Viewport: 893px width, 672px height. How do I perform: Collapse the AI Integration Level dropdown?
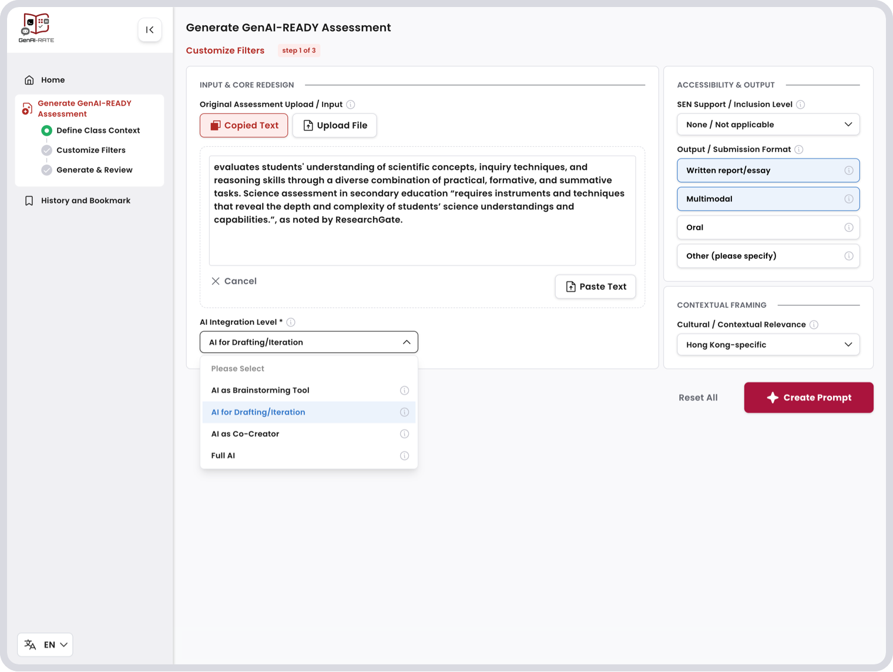tap(308, 342)
